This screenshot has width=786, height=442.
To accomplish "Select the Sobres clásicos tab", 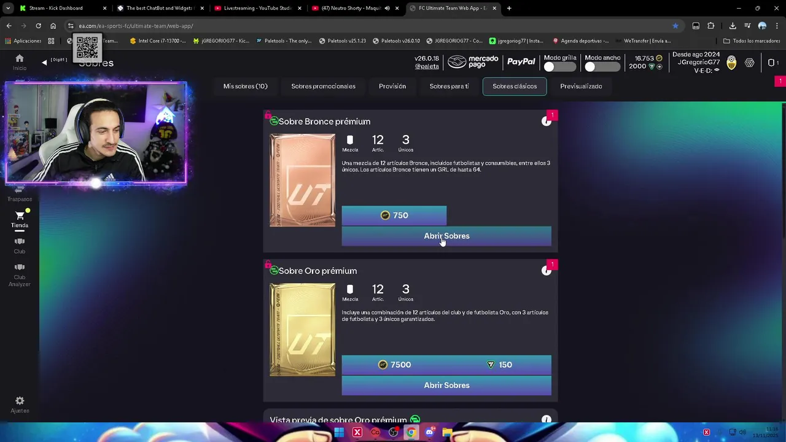I will pos(515,87).
